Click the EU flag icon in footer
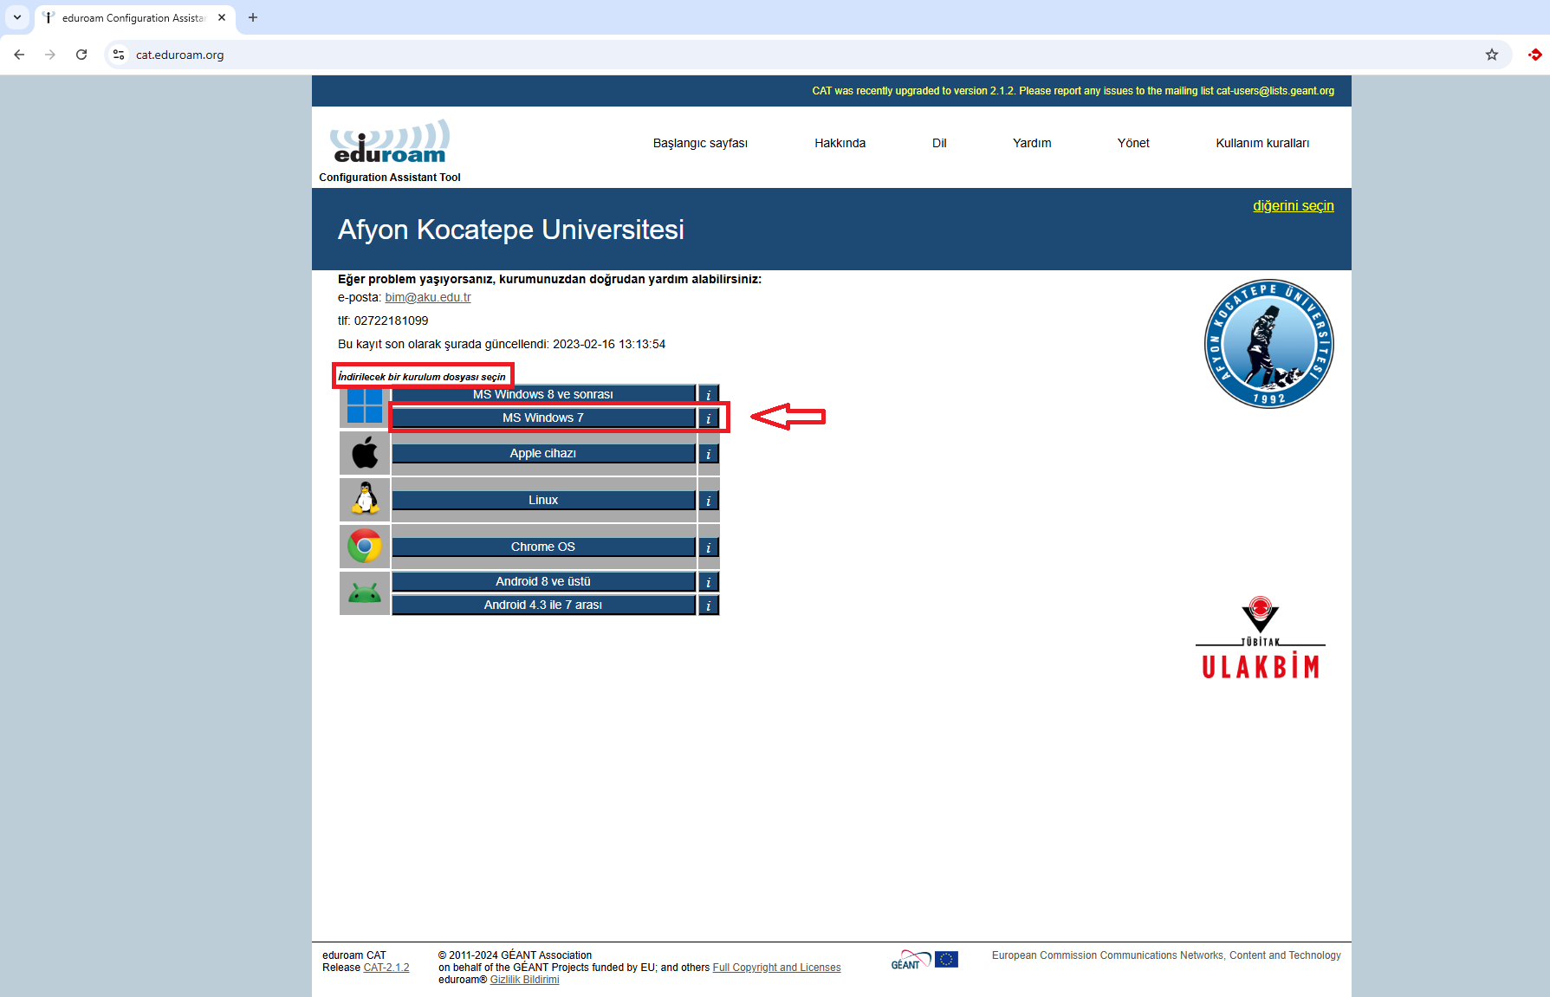This screenshot has height=997, width=1550. (x=947, y=959)
